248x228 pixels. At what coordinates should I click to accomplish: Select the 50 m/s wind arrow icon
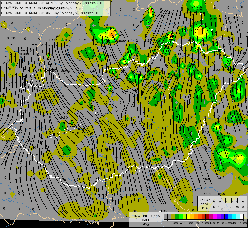[237, 200]
